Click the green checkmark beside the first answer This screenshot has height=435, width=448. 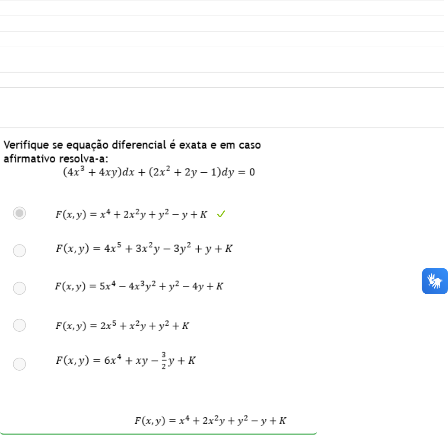click(x=221, y=214)
